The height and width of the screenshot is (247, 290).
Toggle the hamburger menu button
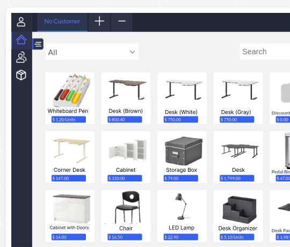coord(38,44)
